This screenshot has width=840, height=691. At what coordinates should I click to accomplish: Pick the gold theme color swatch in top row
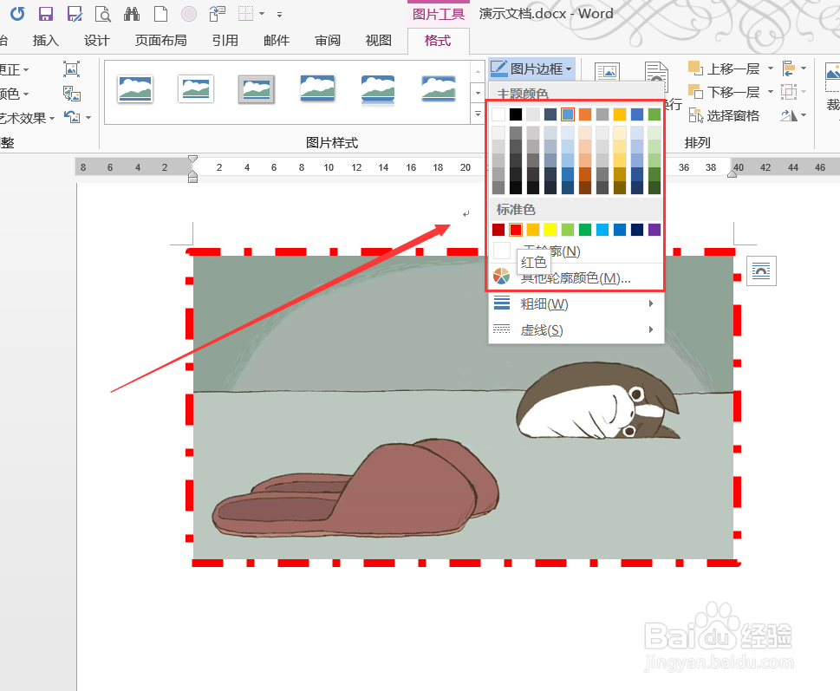(620, 114)
